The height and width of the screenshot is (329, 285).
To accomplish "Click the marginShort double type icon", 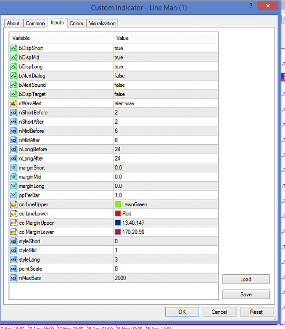I will click(14, 167).
